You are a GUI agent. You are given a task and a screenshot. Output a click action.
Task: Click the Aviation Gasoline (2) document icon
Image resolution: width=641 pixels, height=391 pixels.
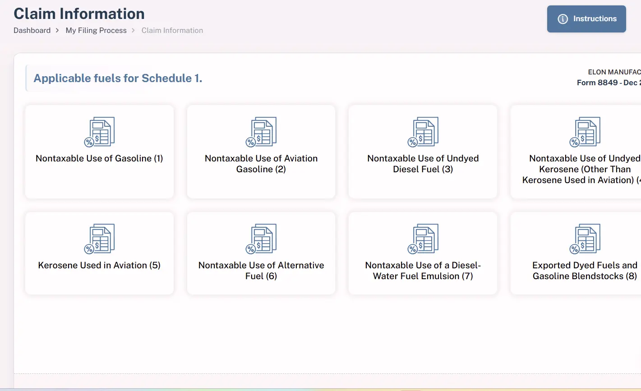point(261,132)
